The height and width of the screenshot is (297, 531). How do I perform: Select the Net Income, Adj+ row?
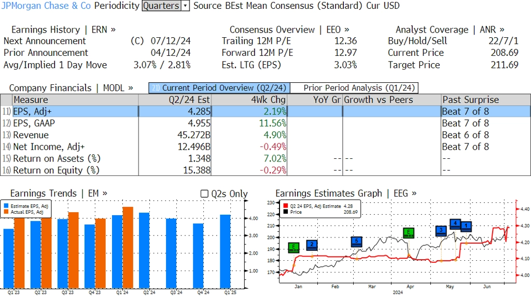coord(265,147)
